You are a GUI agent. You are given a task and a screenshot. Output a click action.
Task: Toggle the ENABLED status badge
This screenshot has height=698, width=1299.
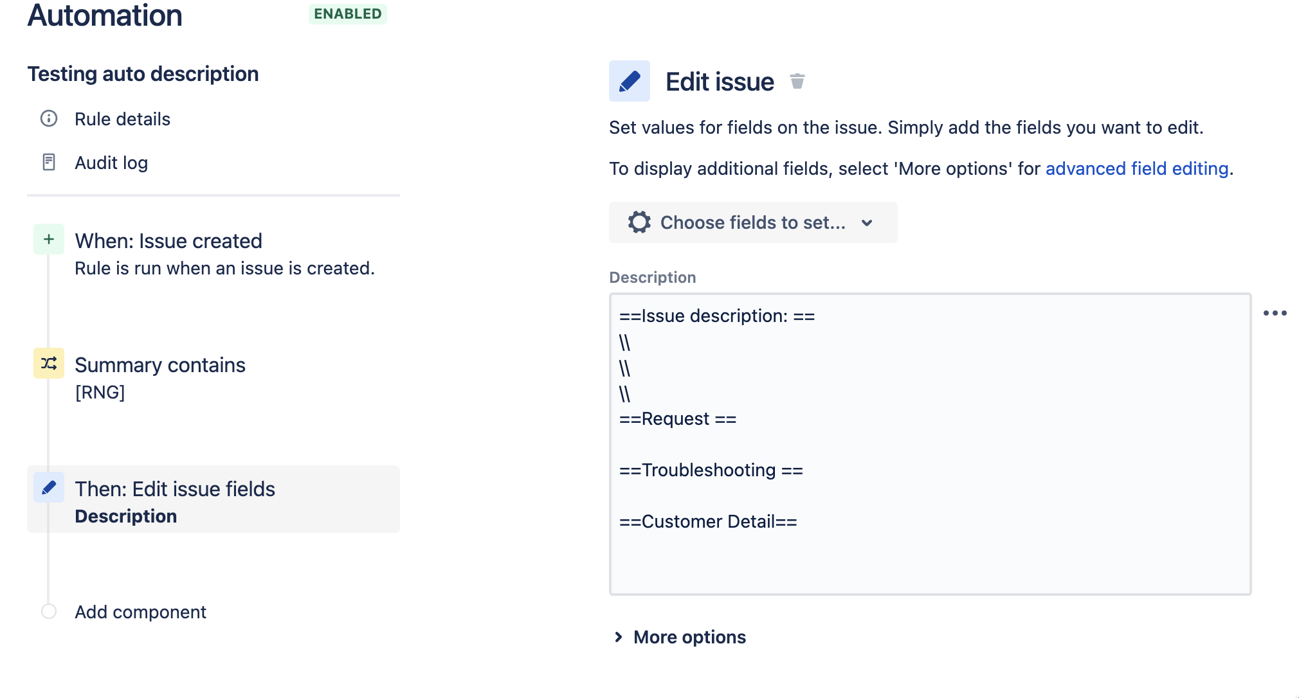coord(347,13)
